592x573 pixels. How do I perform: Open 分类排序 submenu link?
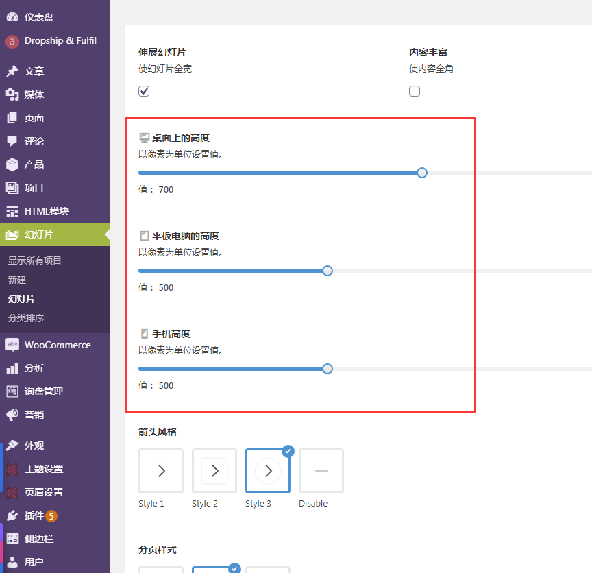coord(26,318)
